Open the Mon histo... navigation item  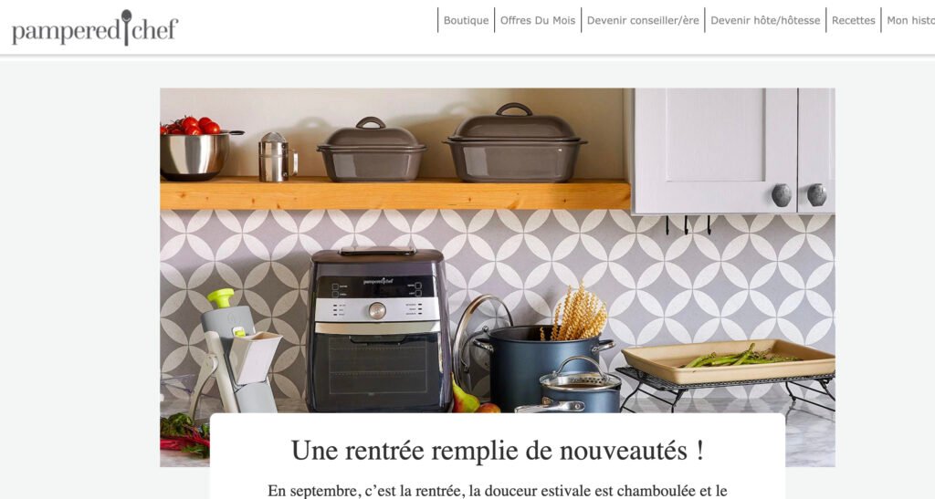pos(910,20)
